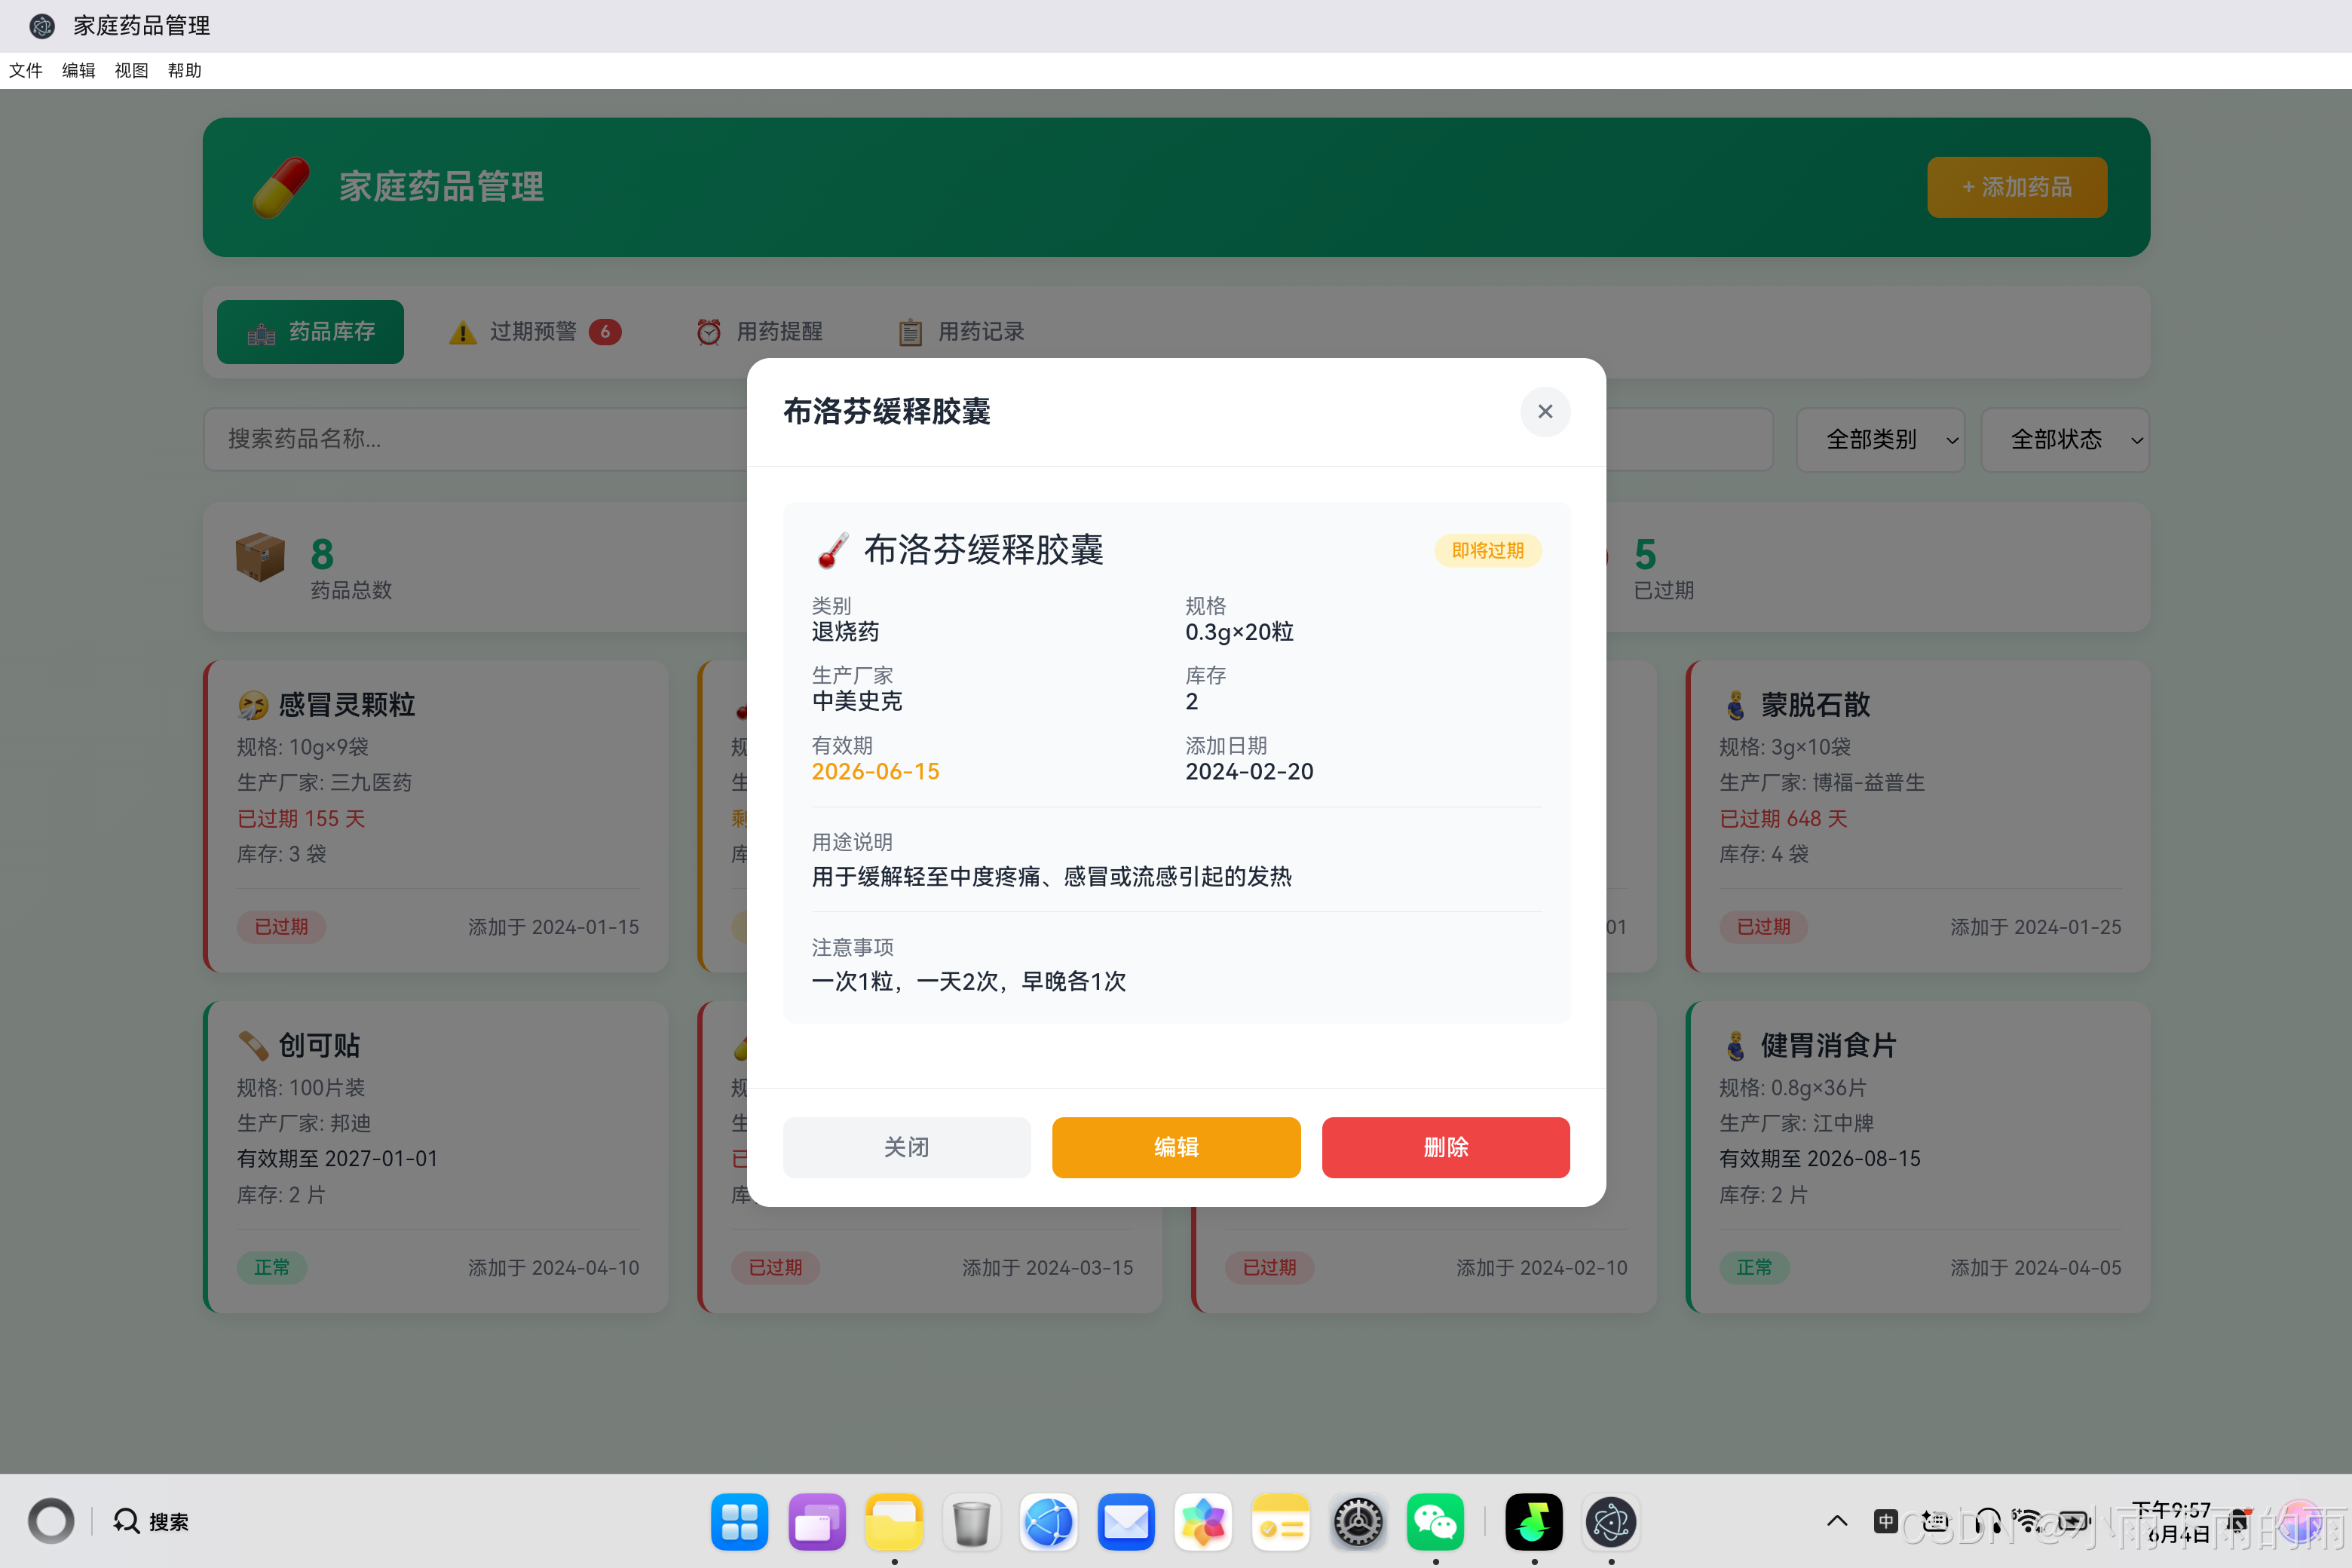
Task: Expand the 全部类别 dropdown
Action: click(x=1880, y=439)
